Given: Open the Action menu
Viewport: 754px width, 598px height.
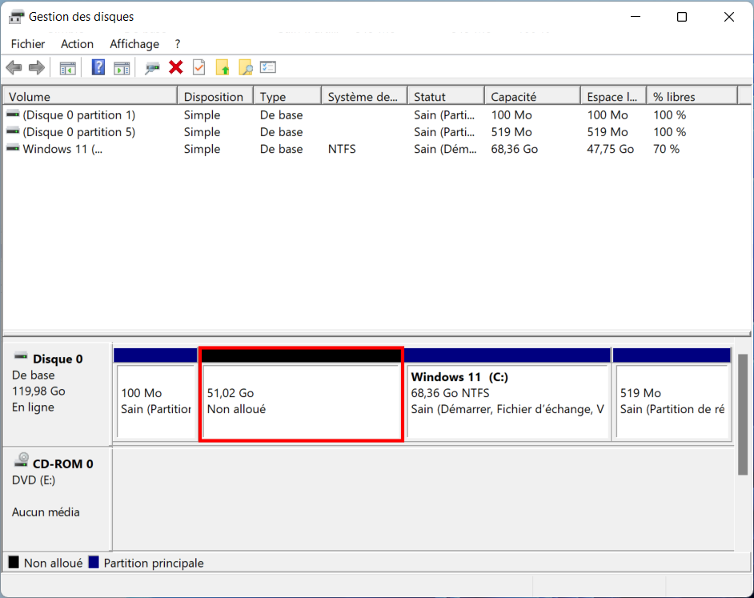Looking at the screenshot, I should pyautogui.click(x=77, y=44).
